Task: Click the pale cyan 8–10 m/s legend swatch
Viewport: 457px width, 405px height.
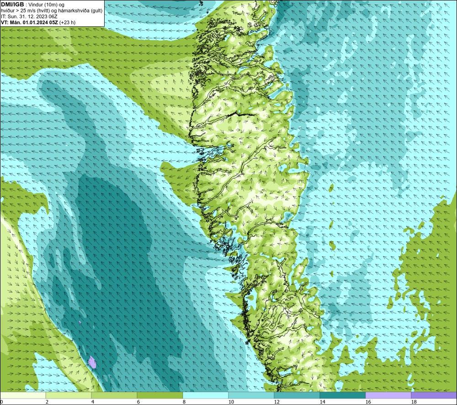Action: 206,395
